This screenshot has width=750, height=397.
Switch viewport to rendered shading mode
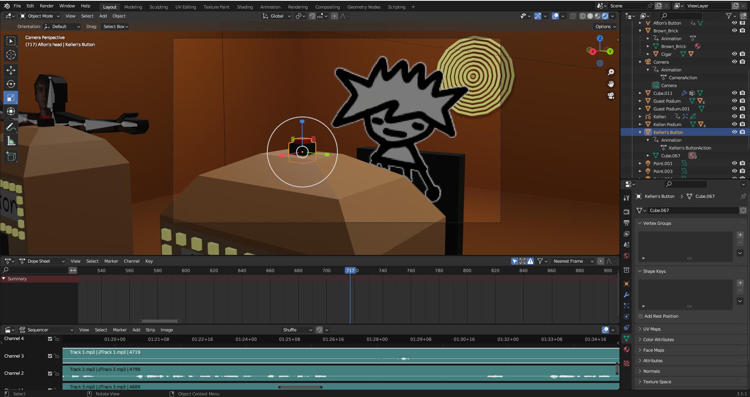605,16
